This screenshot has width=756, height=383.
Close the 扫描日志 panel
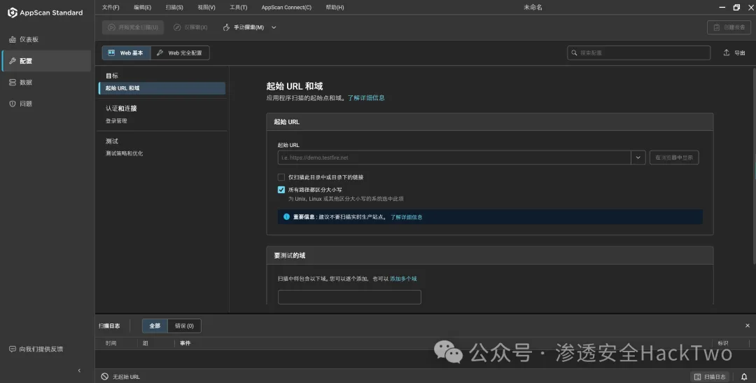point(748,326)
